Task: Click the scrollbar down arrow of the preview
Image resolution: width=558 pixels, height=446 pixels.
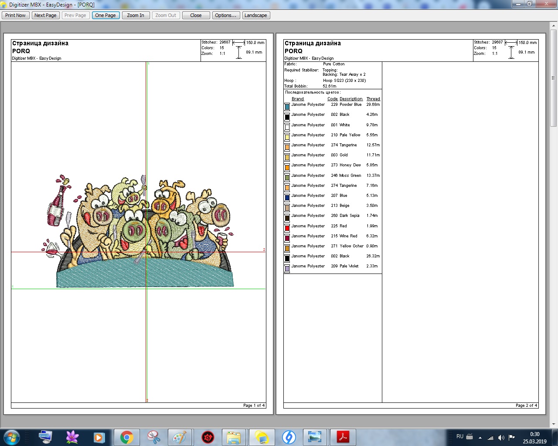Action: [x=554, y=424]
